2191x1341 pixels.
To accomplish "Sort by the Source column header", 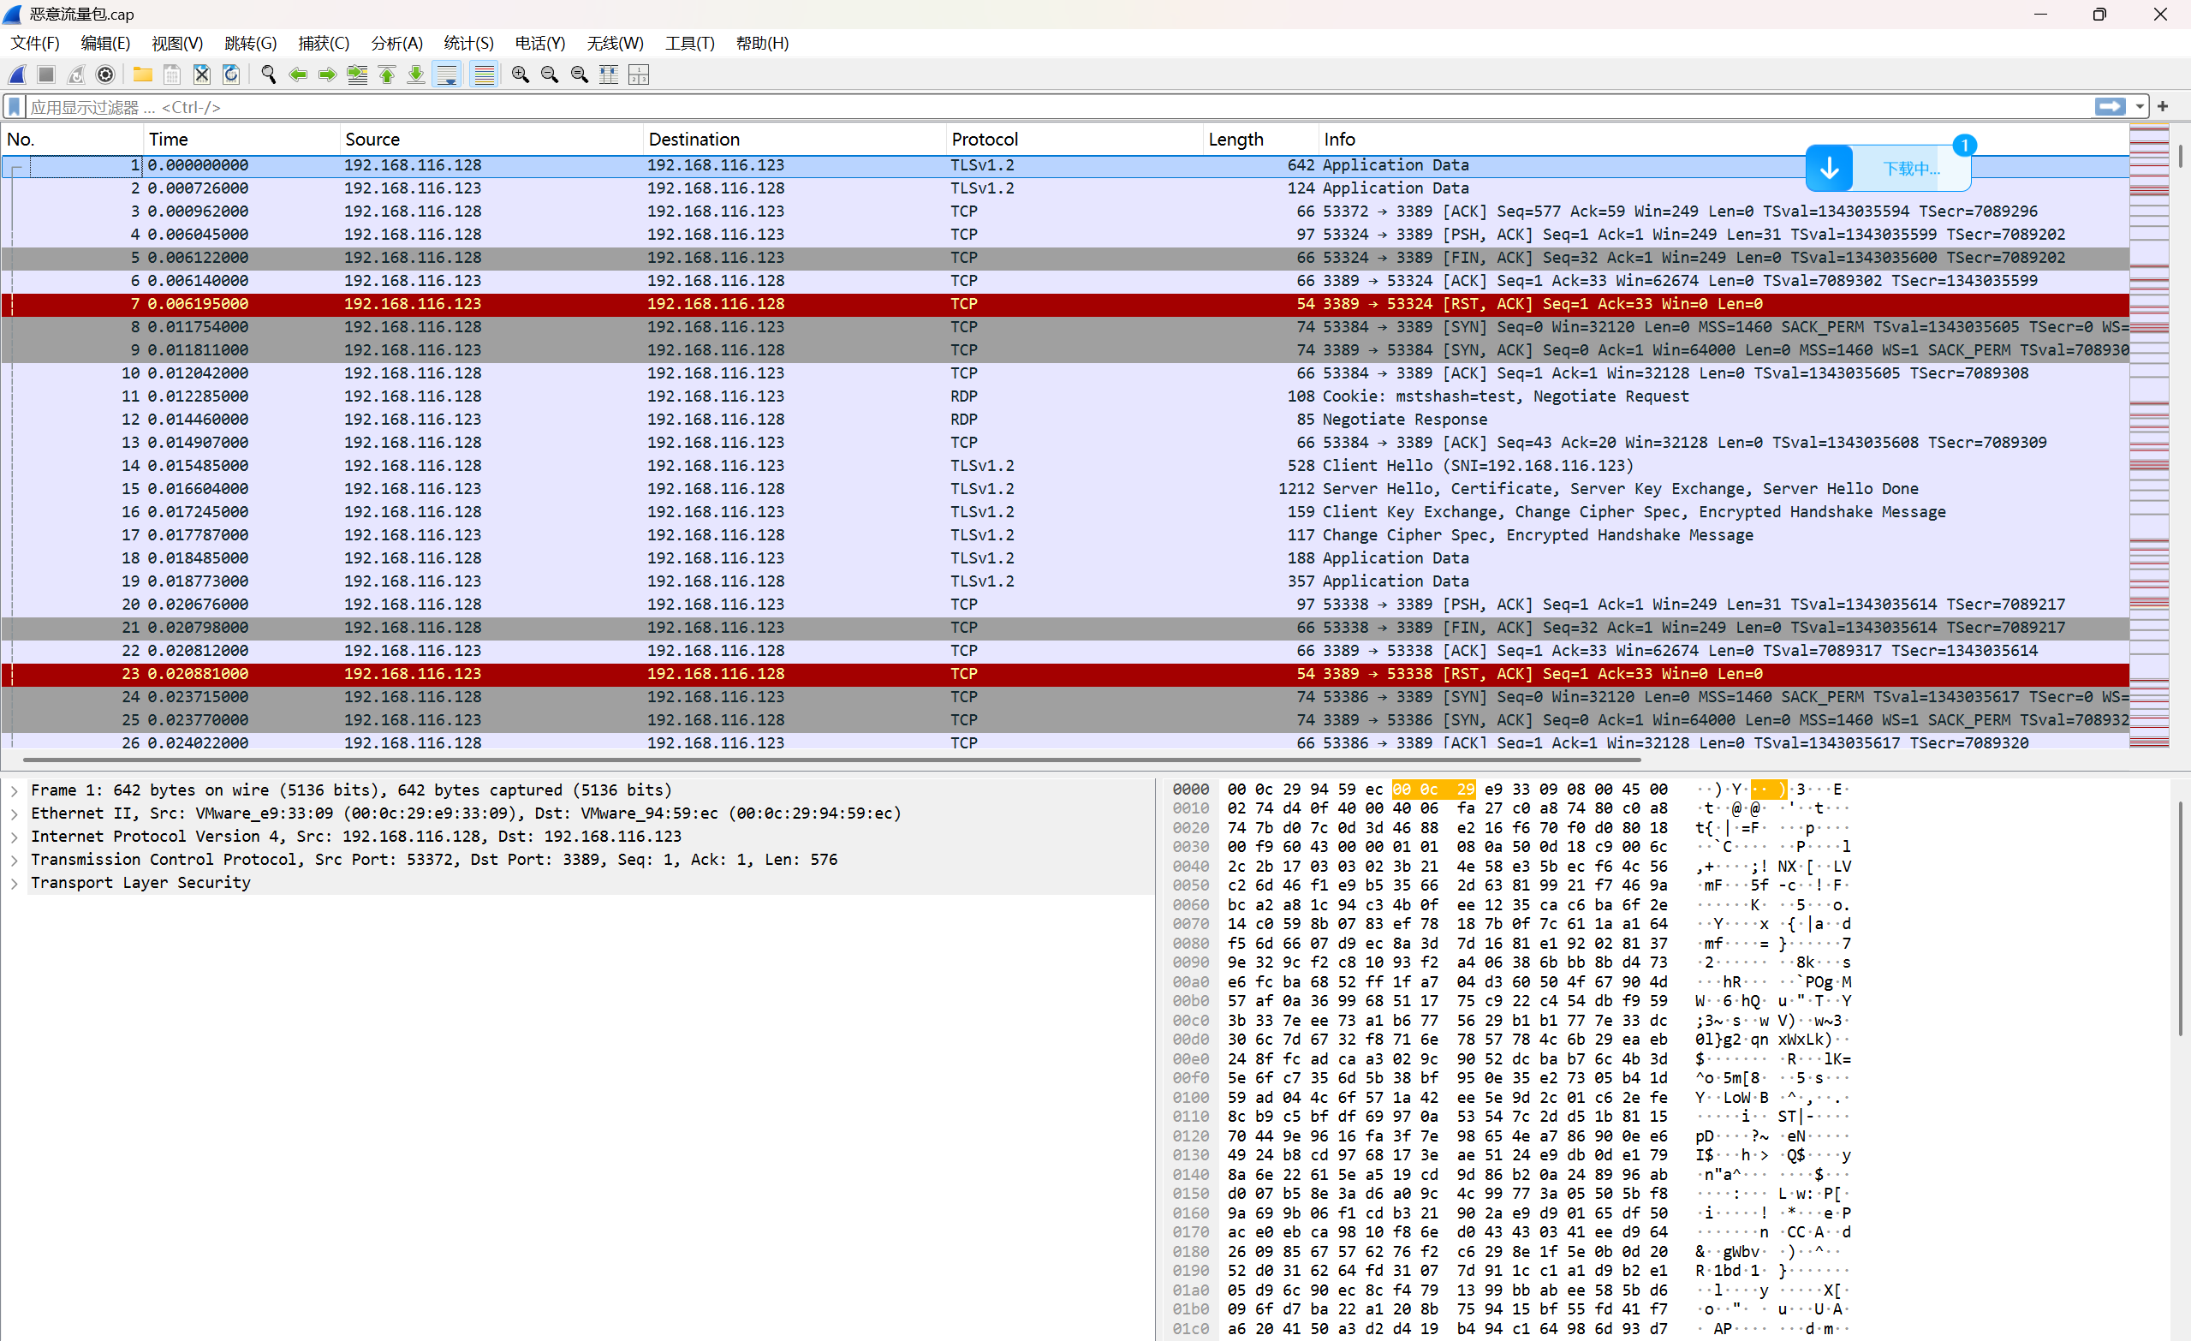I will tap(491, 139).
